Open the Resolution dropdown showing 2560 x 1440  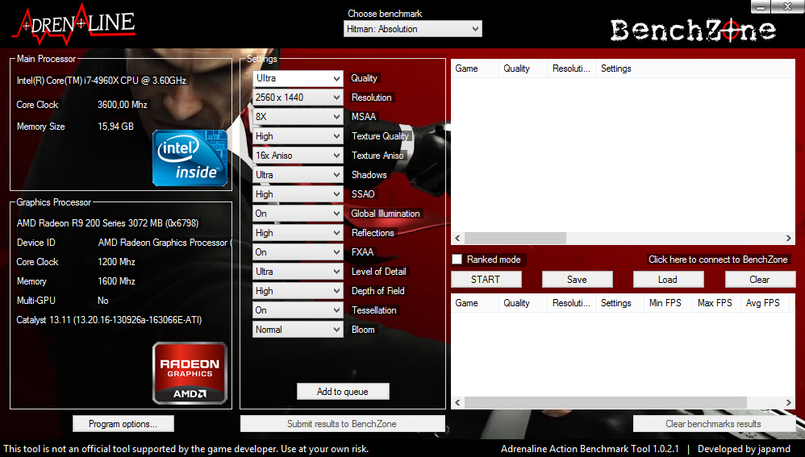point(298,98)
